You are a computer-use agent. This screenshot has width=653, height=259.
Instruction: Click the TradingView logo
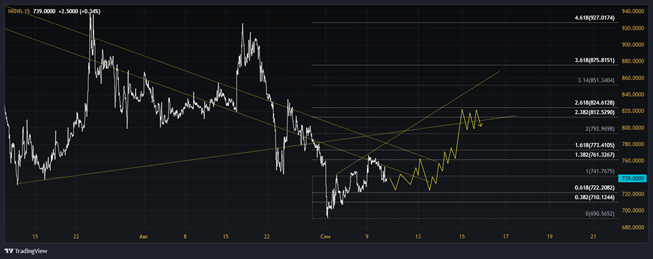(26, 251)
